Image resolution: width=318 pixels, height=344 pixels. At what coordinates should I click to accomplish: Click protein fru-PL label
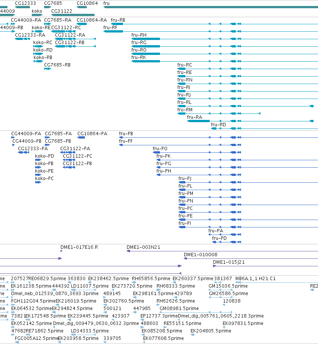(185, 186)
